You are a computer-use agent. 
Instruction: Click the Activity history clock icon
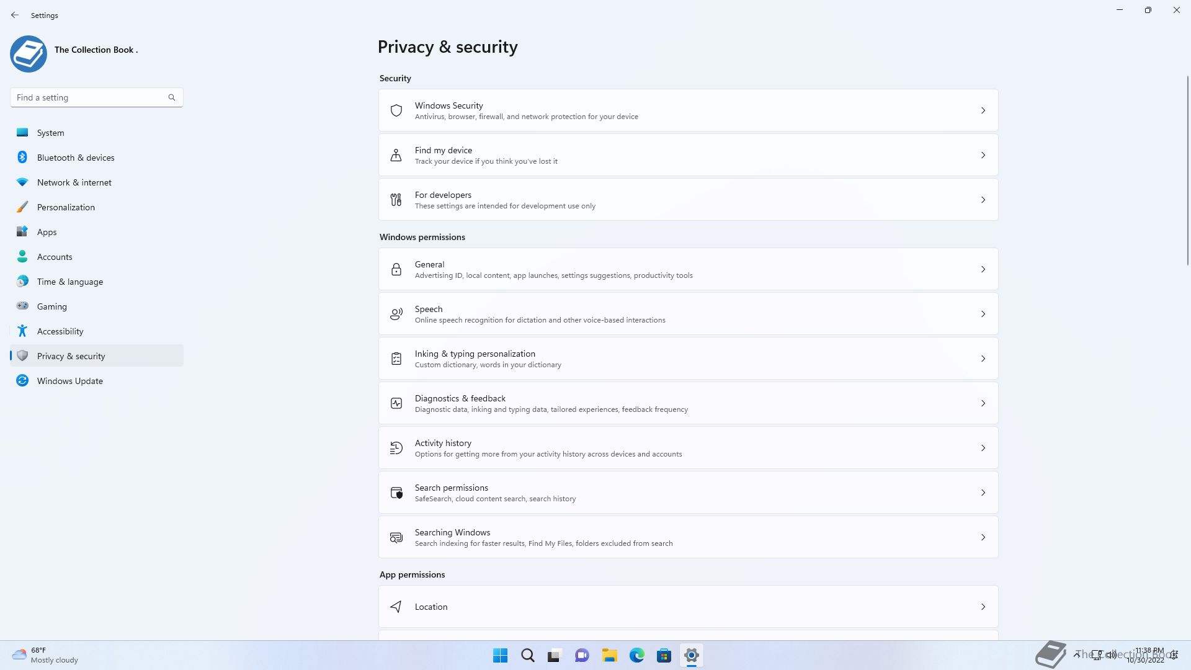point(396,448)
